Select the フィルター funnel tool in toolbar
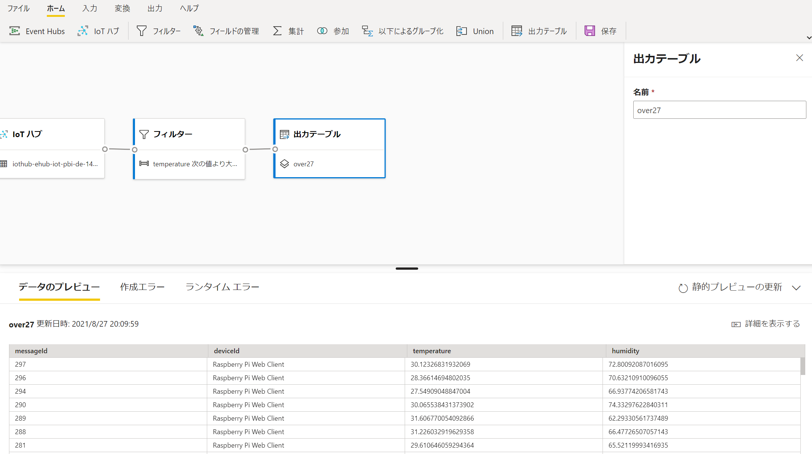The height and width of the screenshot is (454, 812). [x=142, y=31]
